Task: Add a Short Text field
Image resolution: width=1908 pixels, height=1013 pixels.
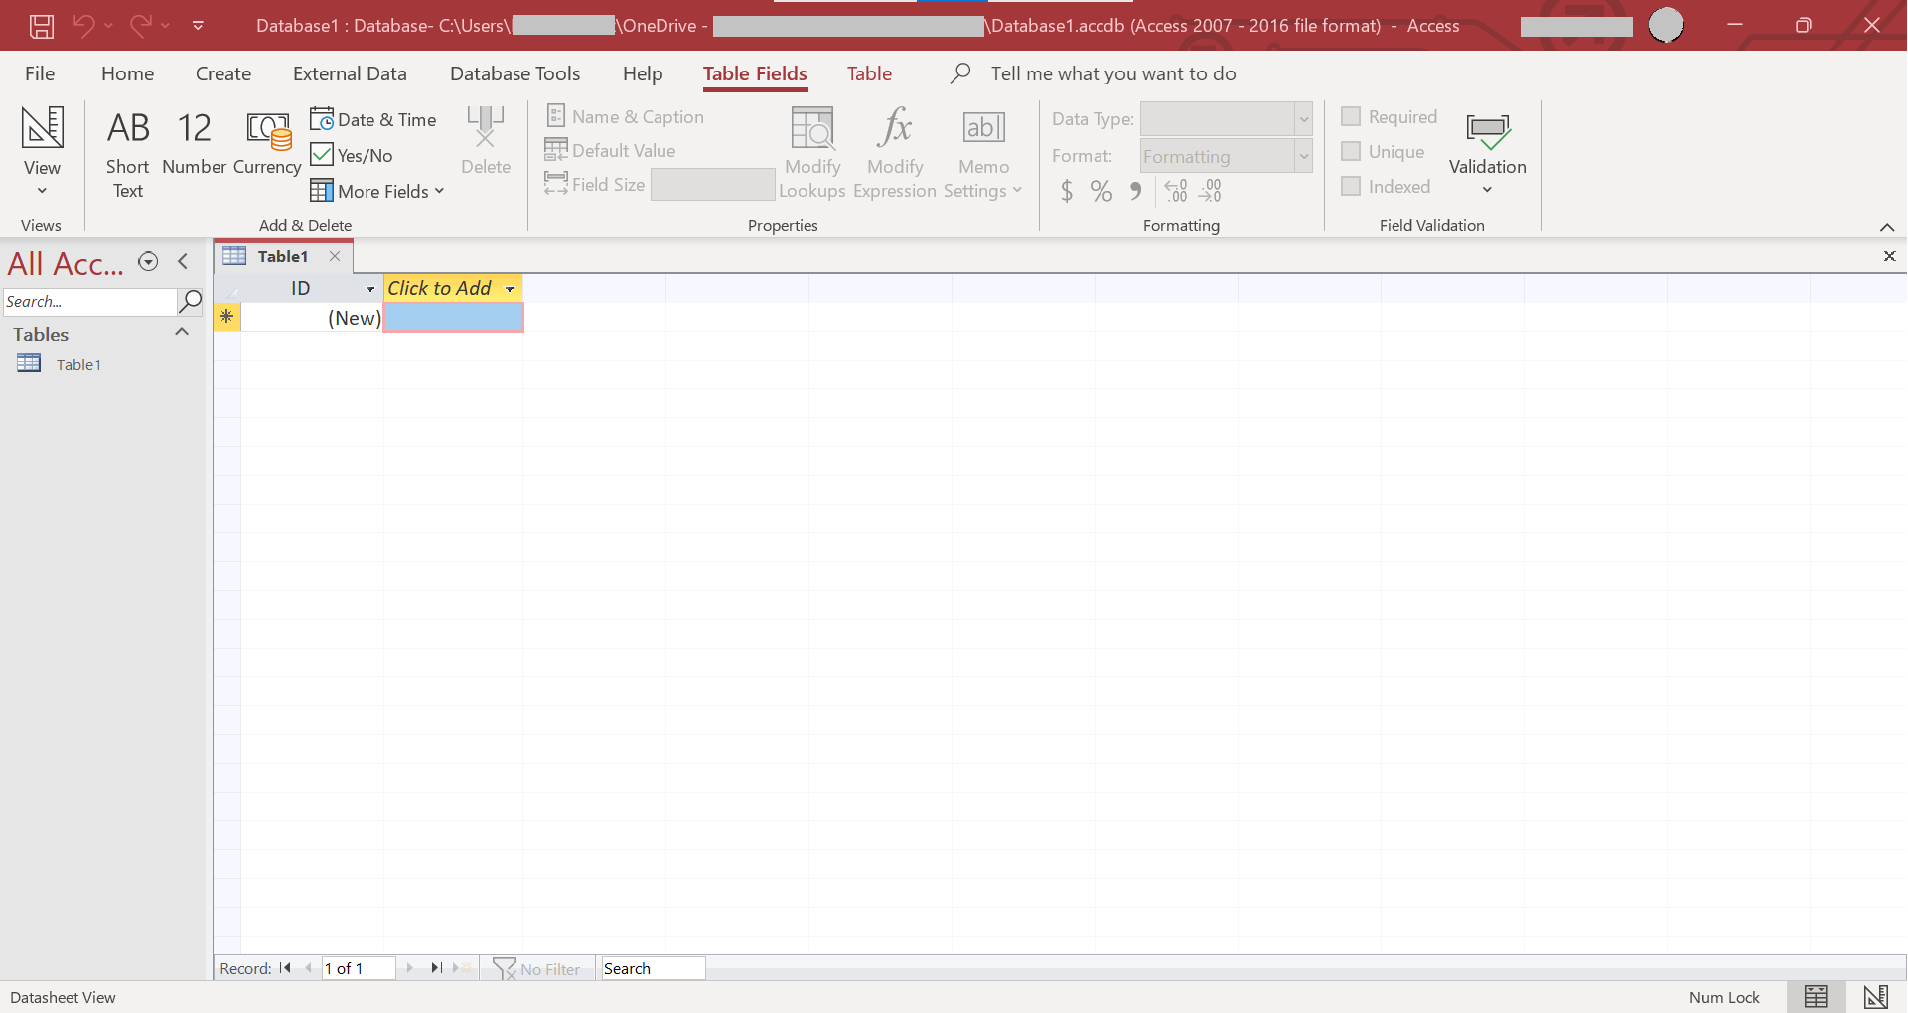Action: tap(128, 152)
